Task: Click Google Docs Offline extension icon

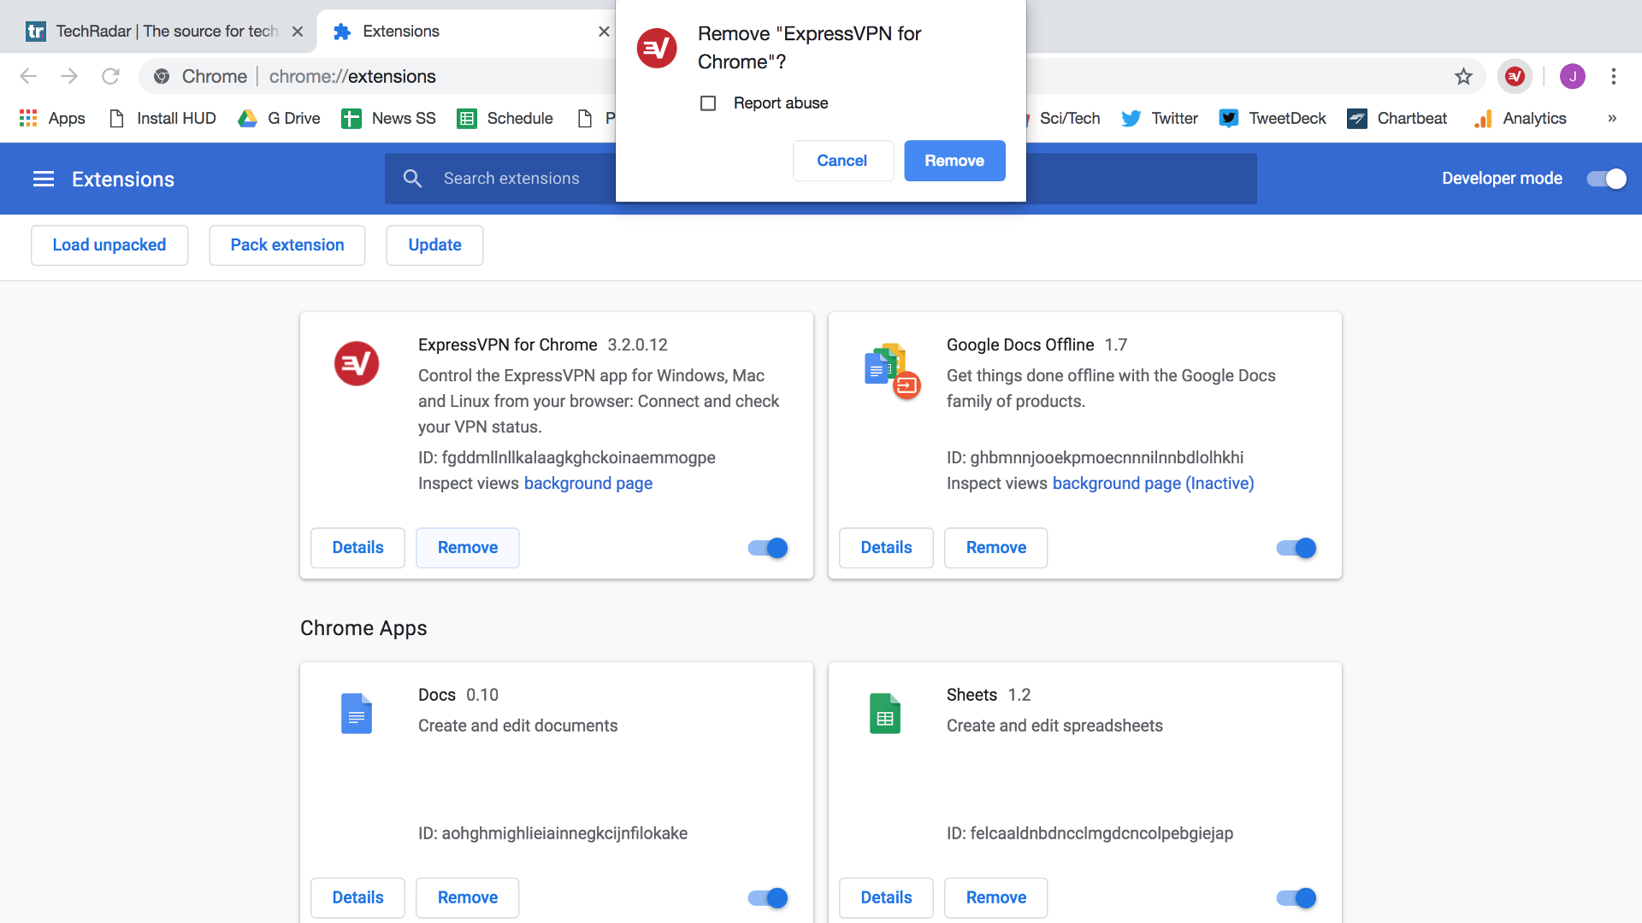Action: 892,371
